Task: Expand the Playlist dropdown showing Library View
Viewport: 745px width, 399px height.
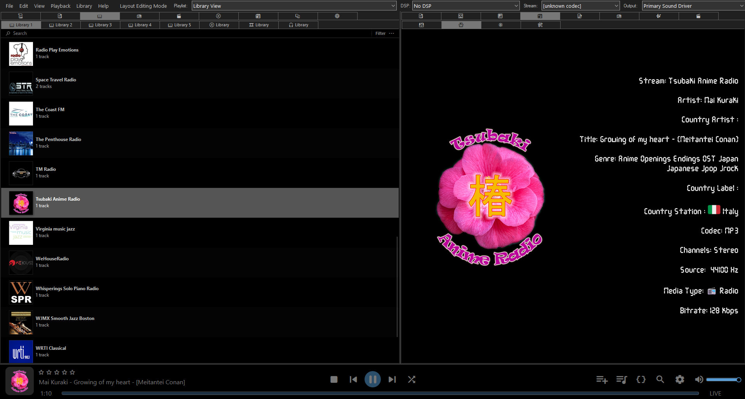Action: 294,6
